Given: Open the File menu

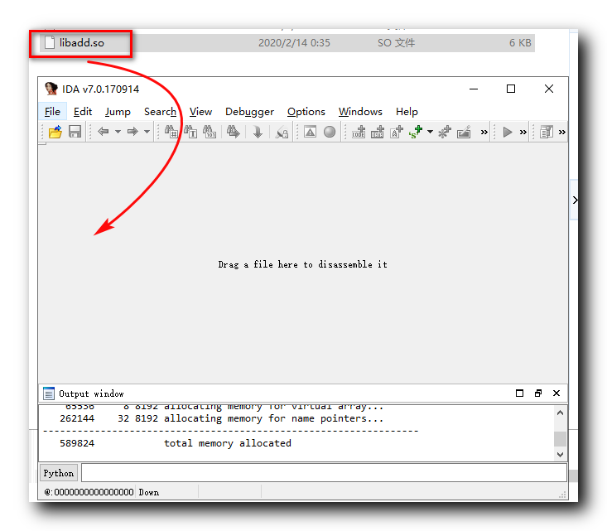Looking at the screenshot, I should click(x=52, y=112).
